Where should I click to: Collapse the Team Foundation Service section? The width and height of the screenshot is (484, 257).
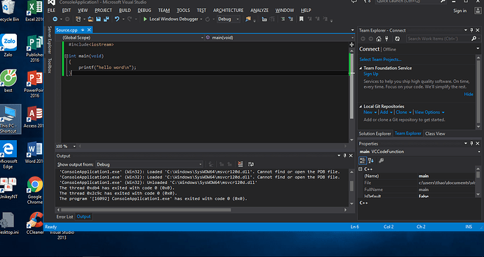361,68
